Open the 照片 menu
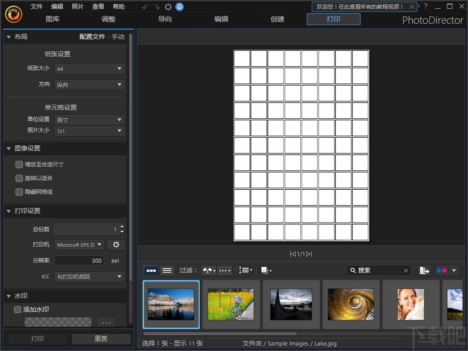 click(78, 6)
